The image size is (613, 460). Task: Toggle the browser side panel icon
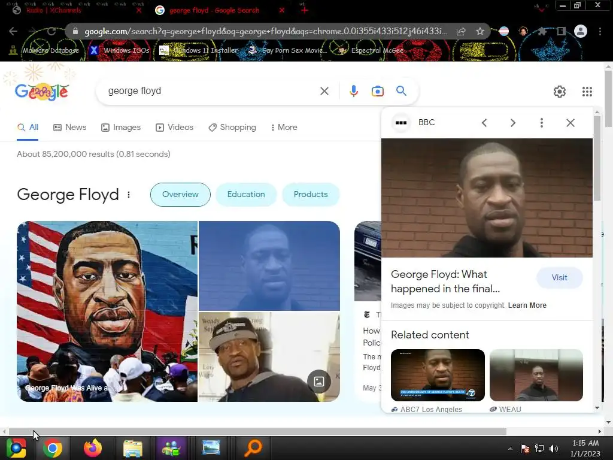coord(562,31)
